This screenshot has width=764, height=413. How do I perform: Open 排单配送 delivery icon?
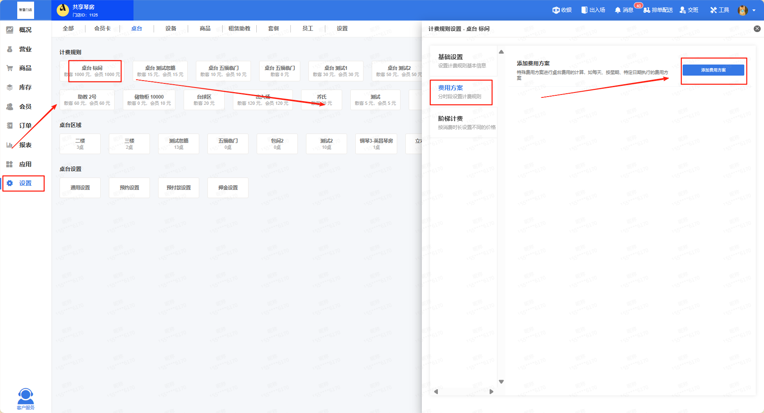(647, 10)
